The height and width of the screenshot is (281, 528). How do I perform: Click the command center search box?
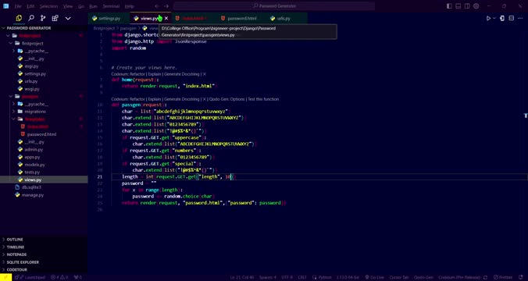click(x=274, y=6)
